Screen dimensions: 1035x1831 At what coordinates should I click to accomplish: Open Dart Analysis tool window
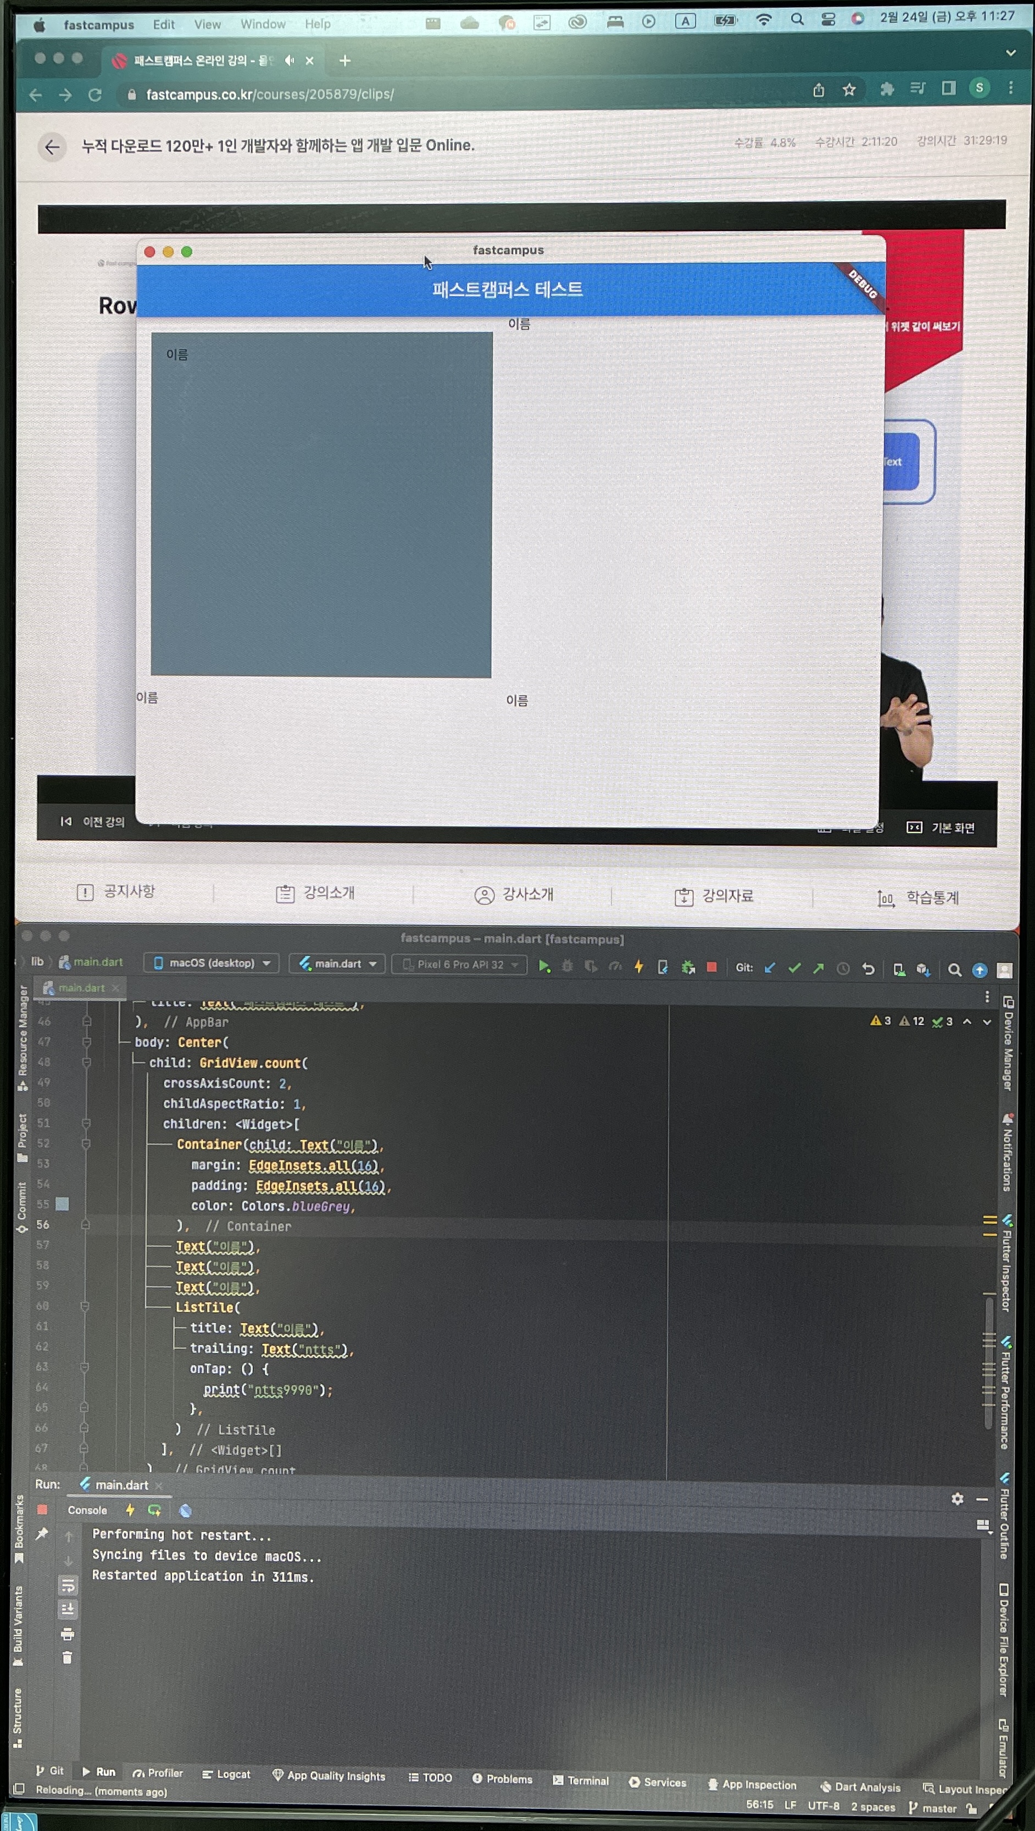(x=860, y=1787)
